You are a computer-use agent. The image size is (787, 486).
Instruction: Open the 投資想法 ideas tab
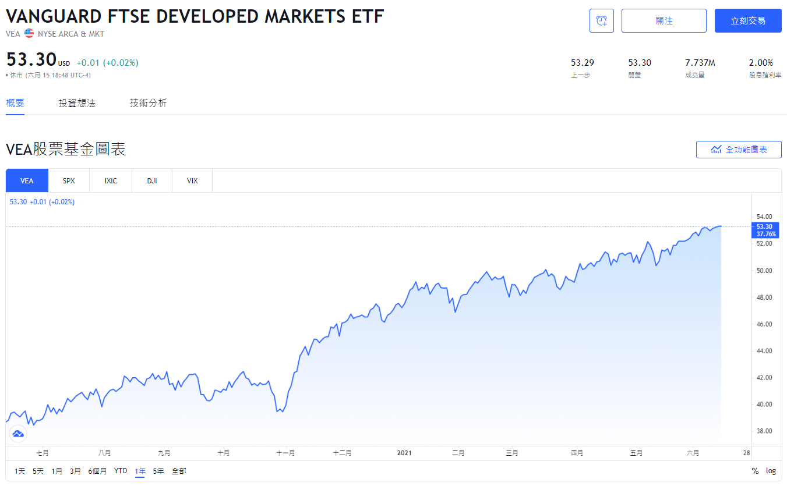[x=77, y=103]
